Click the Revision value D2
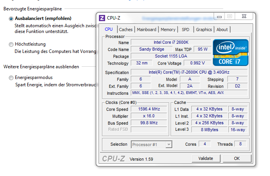Image resolution: width=270 pixels, height=176 pixels. (x=237, y=86)
